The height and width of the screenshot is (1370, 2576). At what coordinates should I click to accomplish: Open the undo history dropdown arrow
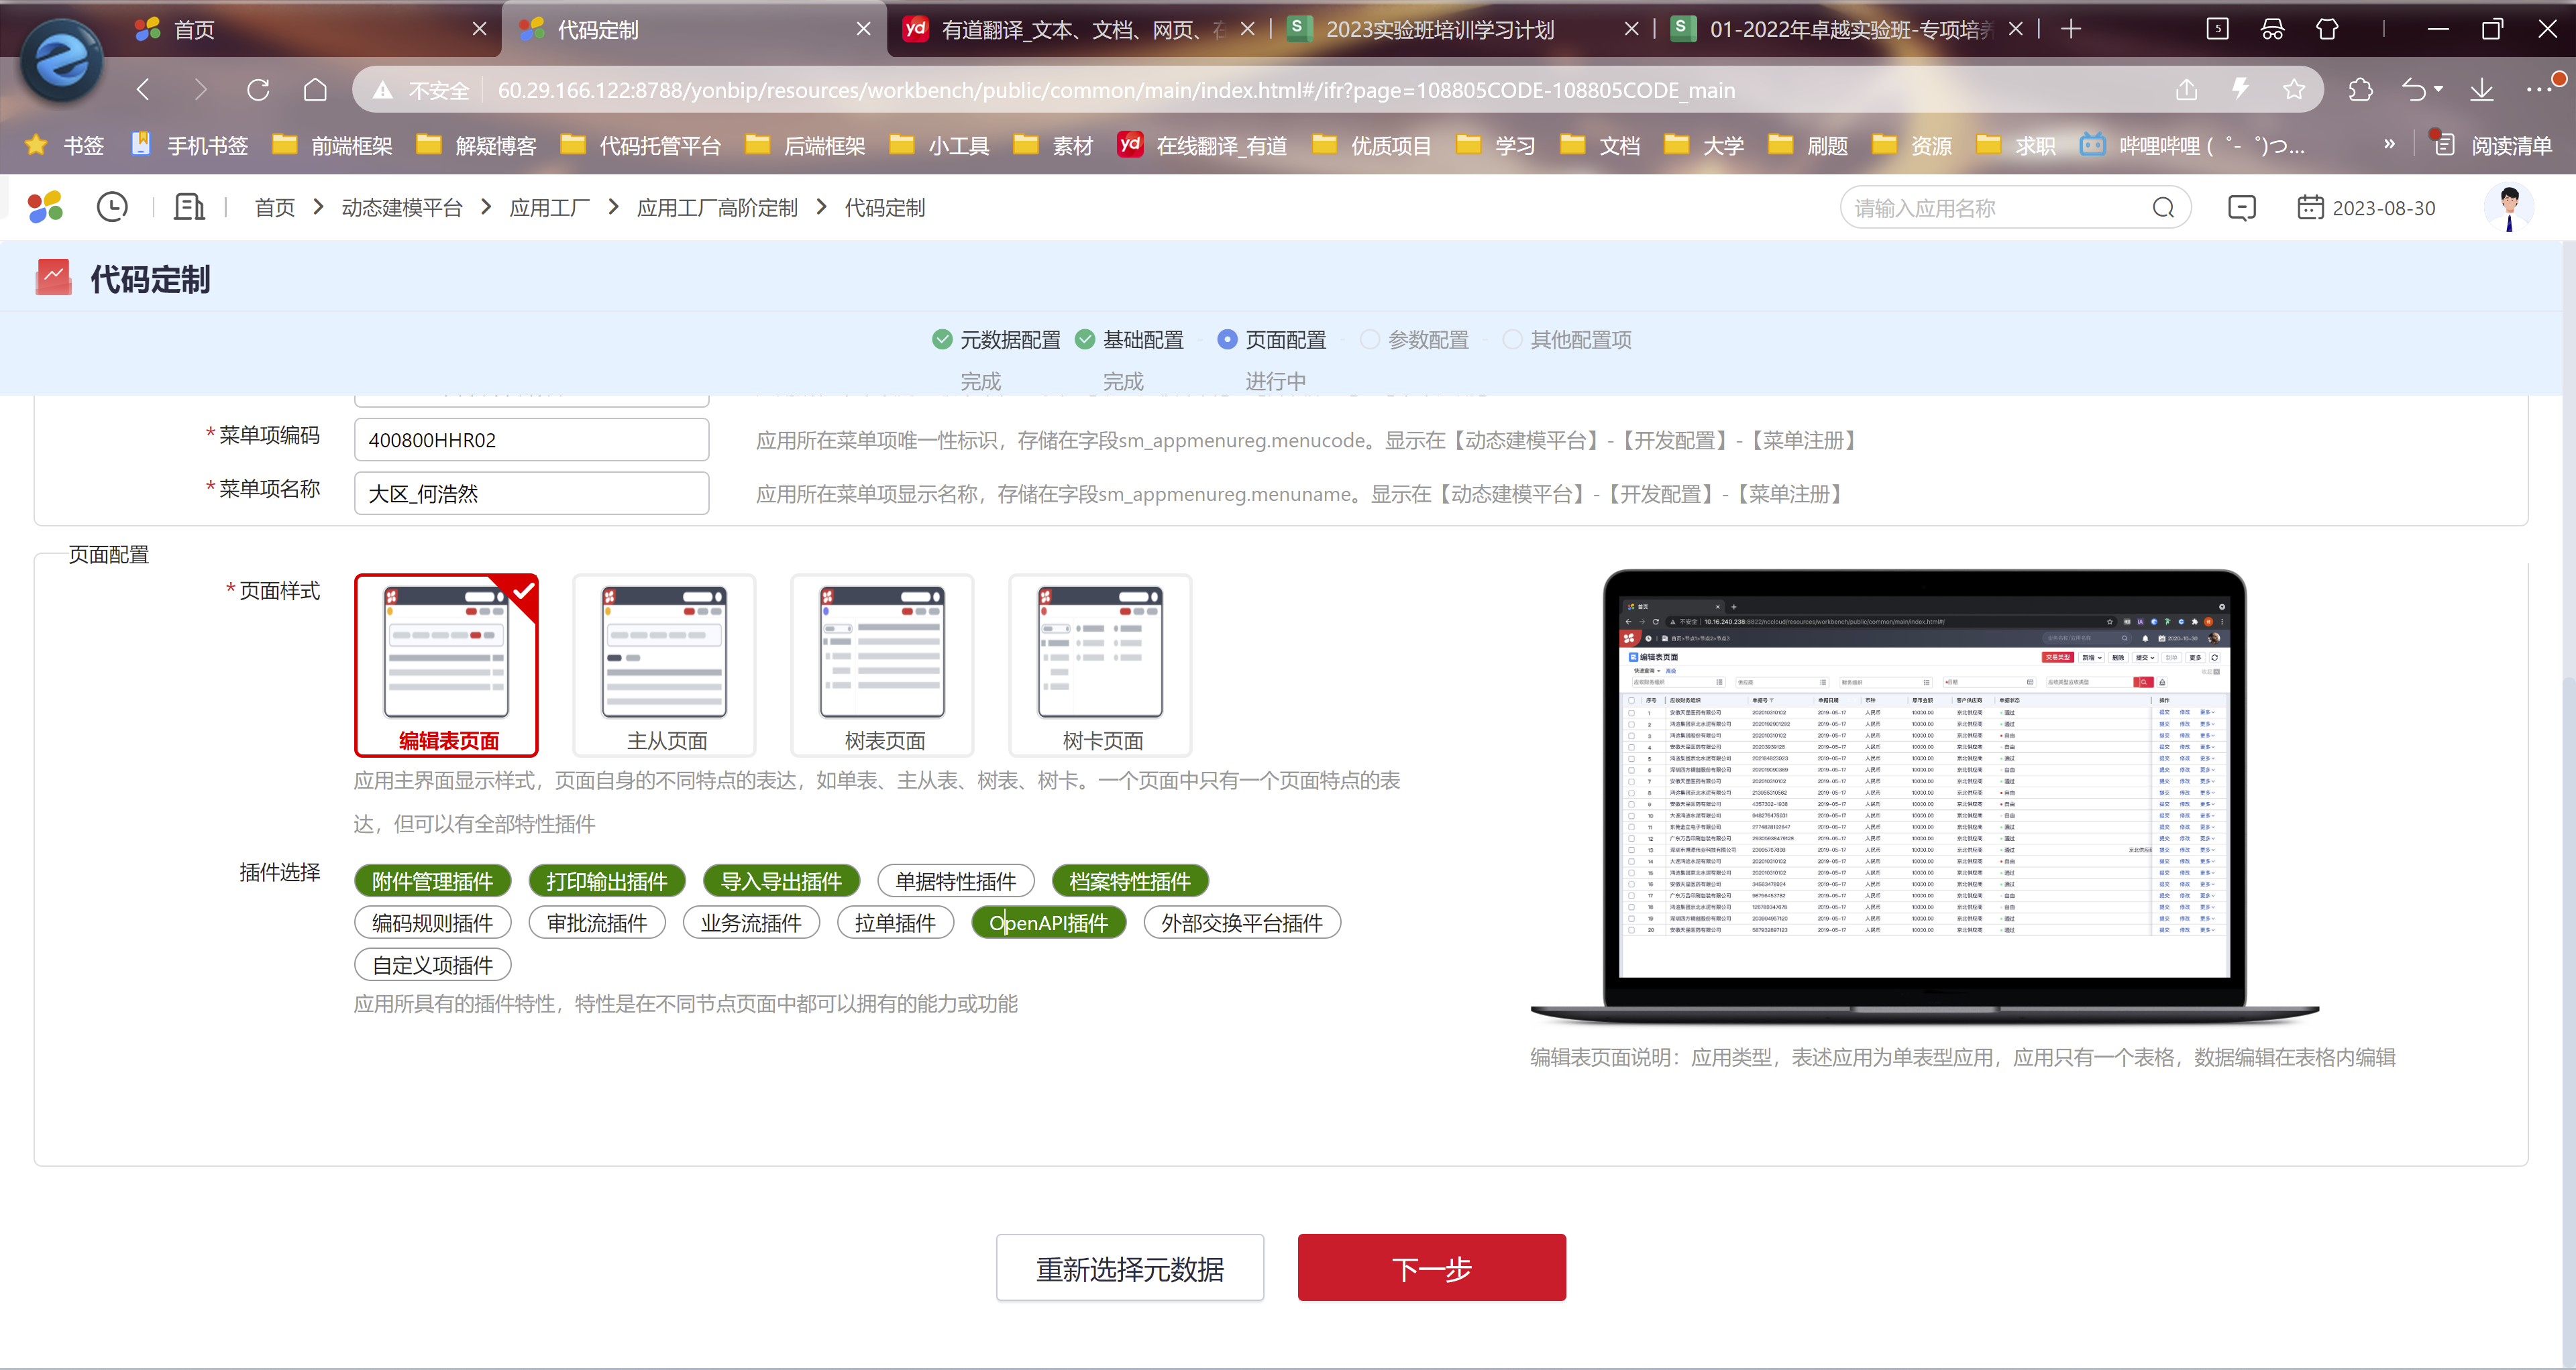click(2438, 90)
